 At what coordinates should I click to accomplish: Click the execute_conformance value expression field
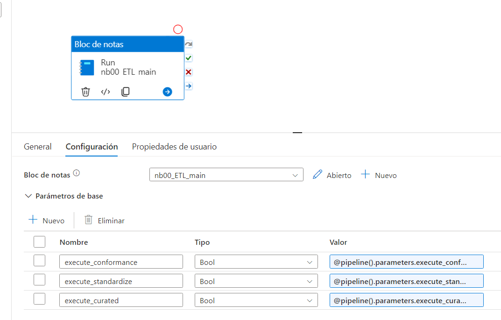(x=406, y=262)
